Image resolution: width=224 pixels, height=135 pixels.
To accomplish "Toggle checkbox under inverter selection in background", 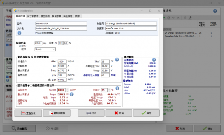I will 7,77.
